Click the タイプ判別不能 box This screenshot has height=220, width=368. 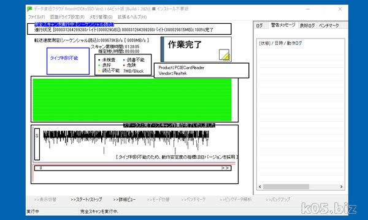point(68,61)
